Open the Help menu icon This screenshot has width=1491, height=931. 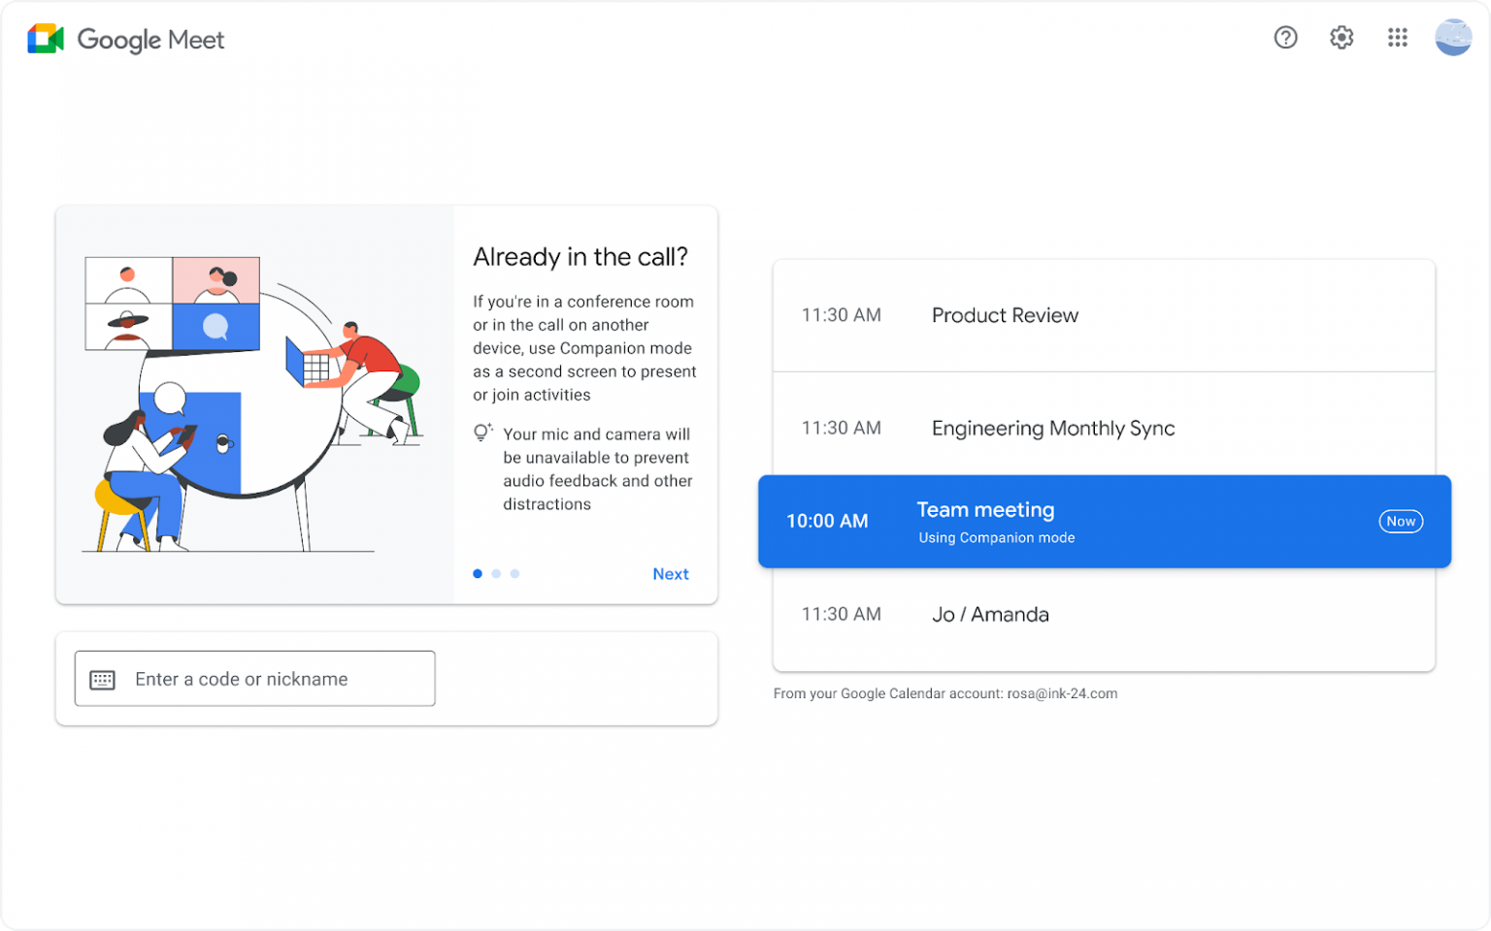point(1285,37)
